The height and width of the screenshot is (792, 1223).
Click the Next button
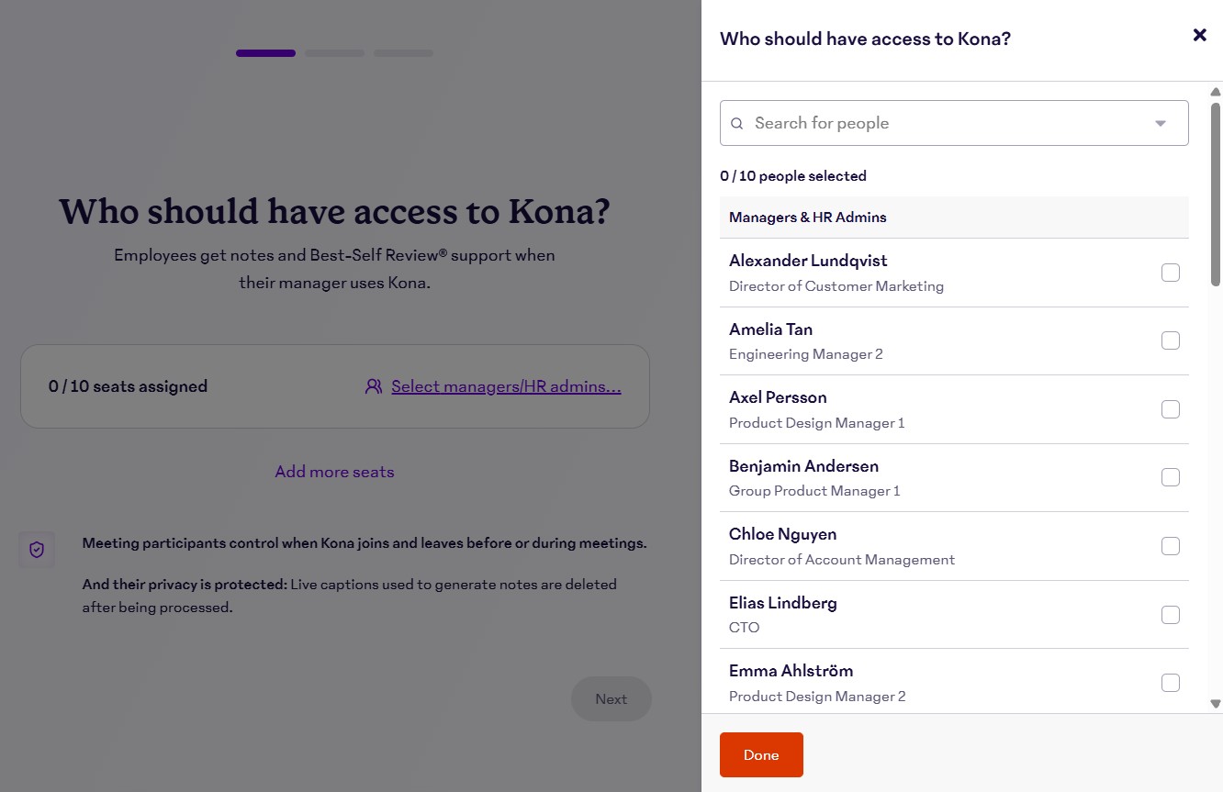coord(611,699)
